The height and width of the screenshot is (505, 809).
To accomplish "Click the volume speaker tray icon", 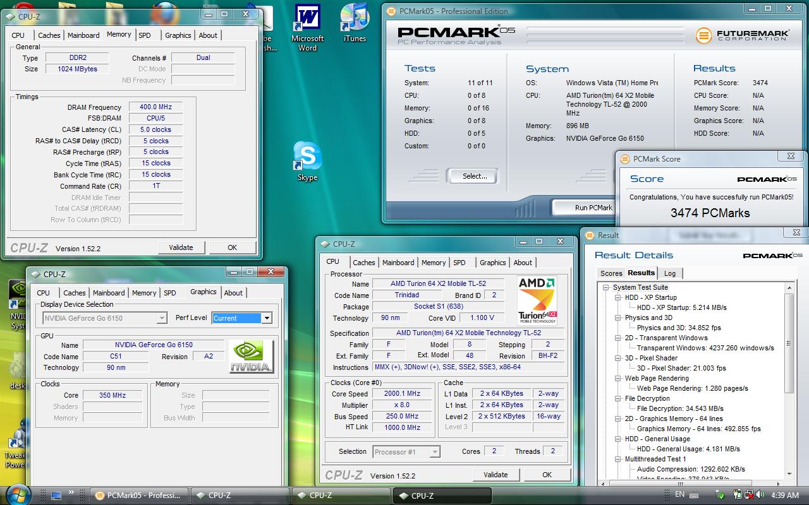I will (x=759, y=495).
